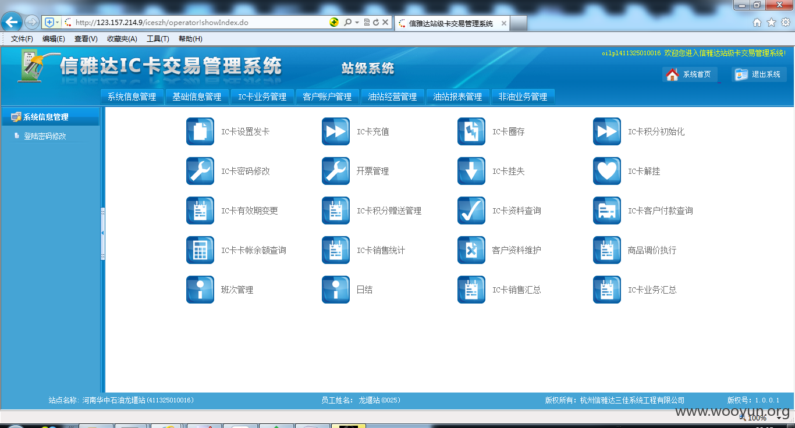Open browser favorites star icon

coord(771,23)
